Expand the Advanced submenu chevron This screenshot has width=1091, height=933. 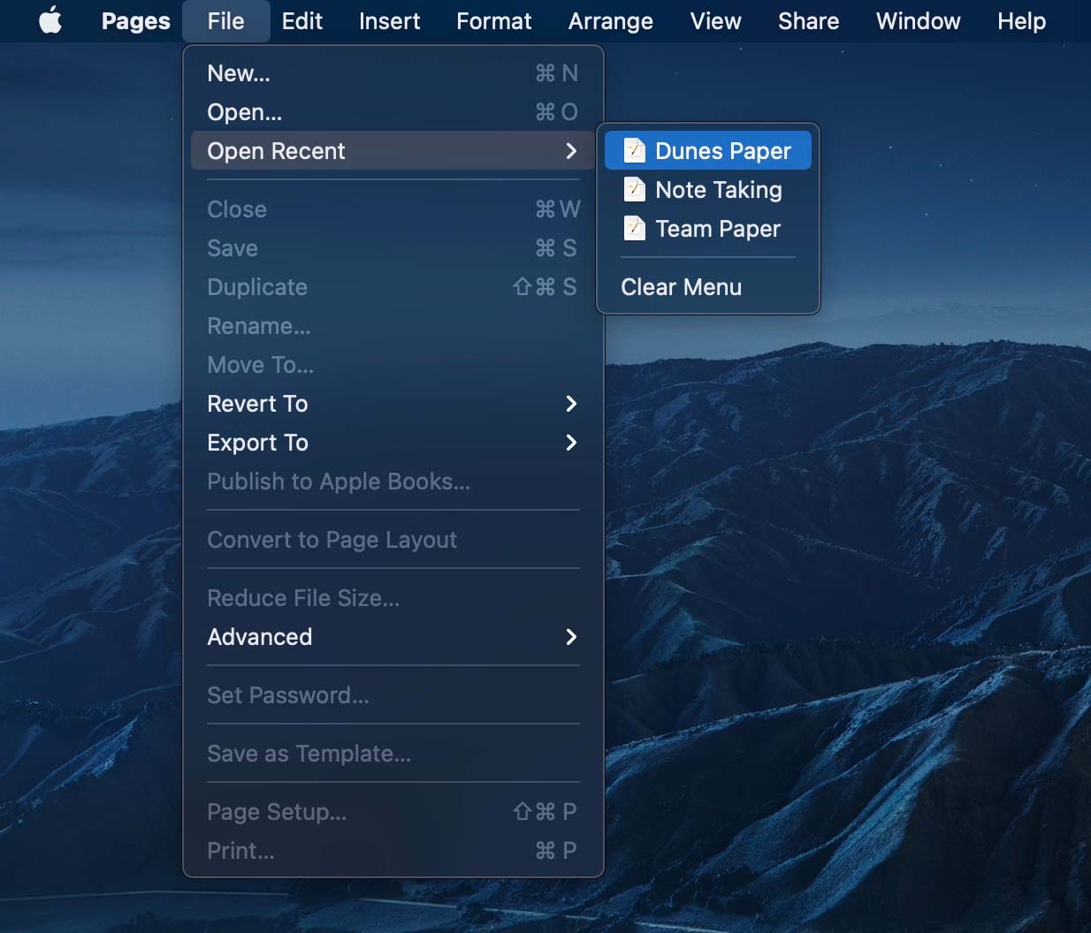coord(571,637)
